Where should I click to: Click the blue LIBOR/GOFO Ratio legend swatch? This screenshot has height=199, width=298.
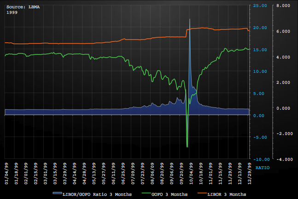[x=58, y=193]
